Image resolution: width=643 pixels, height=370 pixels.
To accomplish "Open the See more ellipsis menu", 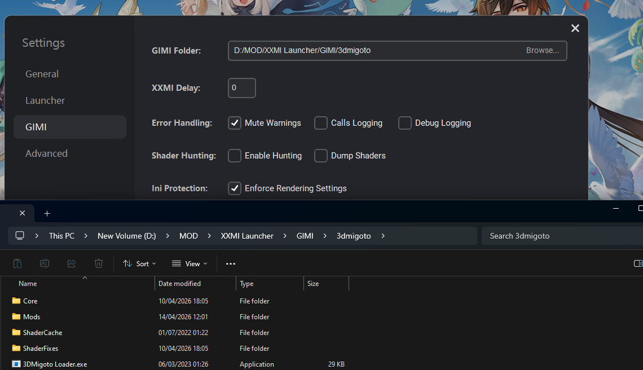I will click(231, 264).
